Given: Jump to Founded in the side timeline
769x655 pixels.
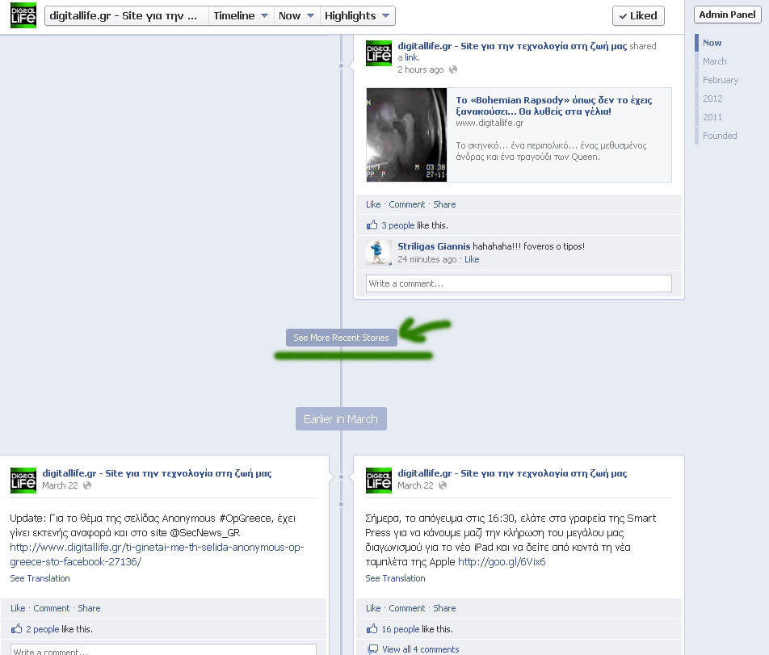Looking at the screenshot, I should [x=720, y=136].
